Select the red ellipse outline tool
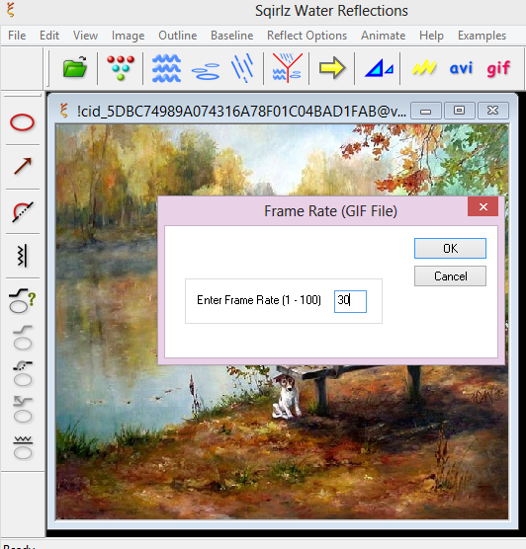The image size is (526, 549). click(22, 122)
